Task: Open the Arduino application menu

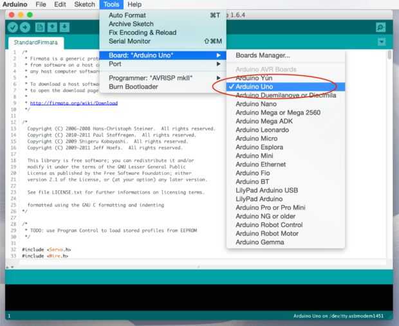Action: click(15, 5)
